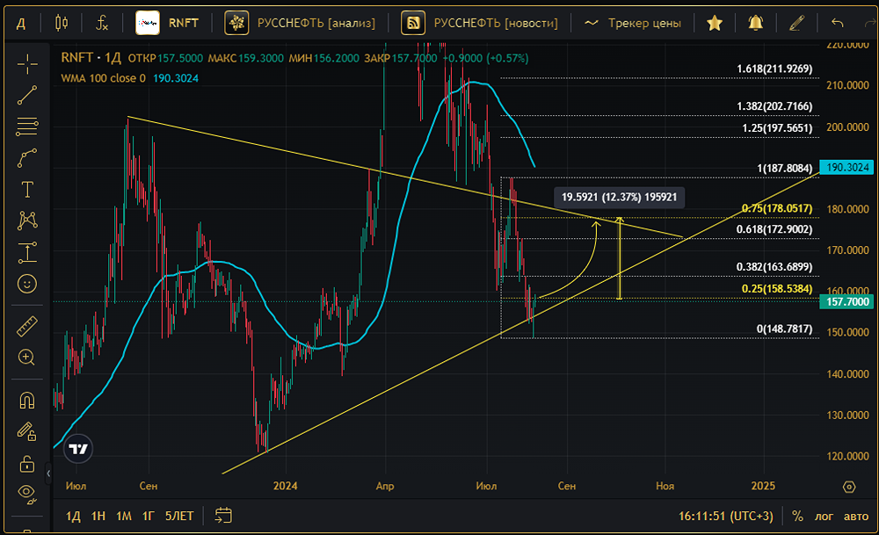Select the ruler measure tool

click(27, 326)
